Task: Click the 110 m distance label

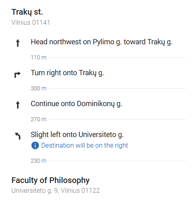Action: pyautogui.click(x=39, y=57)
